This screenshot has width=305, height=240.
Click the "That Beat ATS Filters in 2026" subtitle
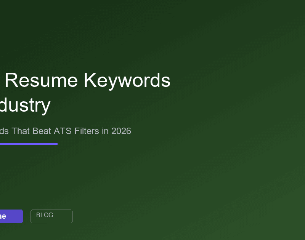(71, 131)
